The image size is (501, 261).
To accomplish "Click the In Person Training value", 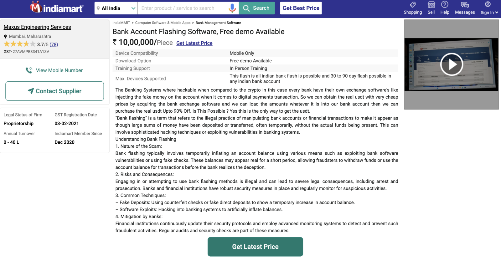I will pyautogui.click(x=248, y=68).
